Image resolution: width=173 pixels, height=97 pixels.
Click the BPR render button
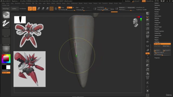[x=148, y=13]
